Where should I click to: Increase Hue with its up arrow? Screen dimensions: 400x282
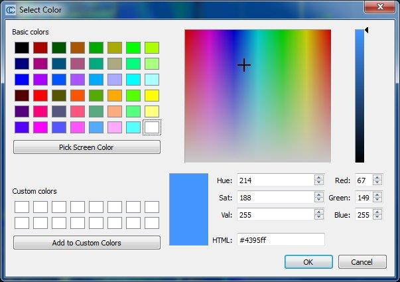pyautogui.click(x=319, y=177)
